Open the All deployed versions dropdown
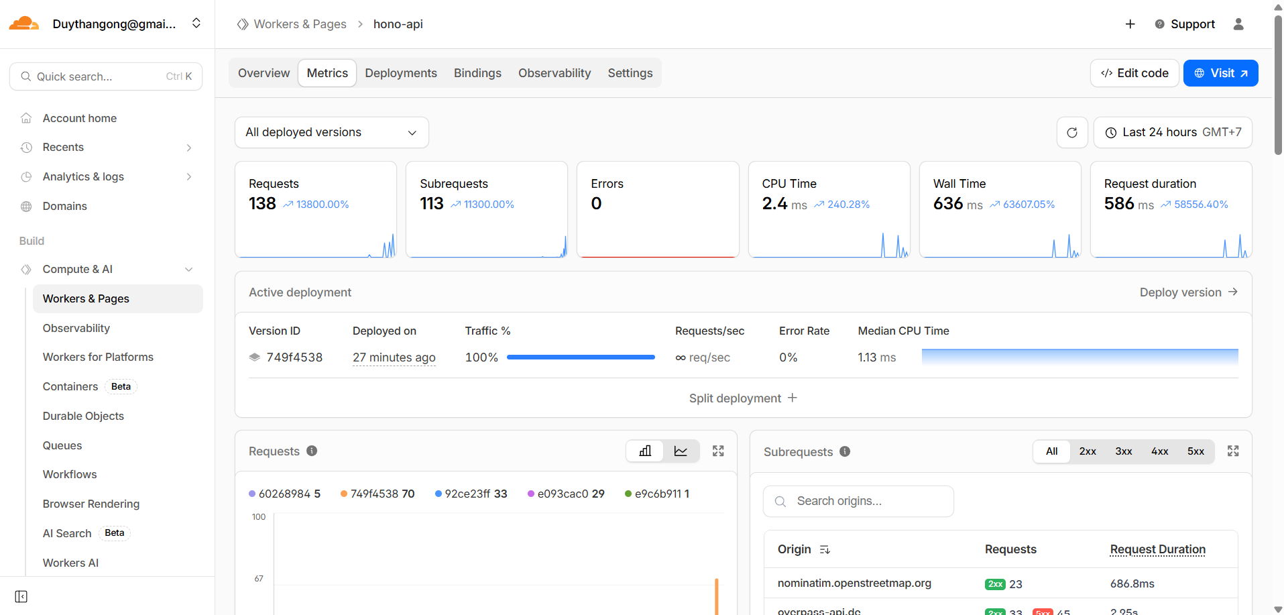The height and width of the screenshot is (615, 1284). (x=331, y=132)
